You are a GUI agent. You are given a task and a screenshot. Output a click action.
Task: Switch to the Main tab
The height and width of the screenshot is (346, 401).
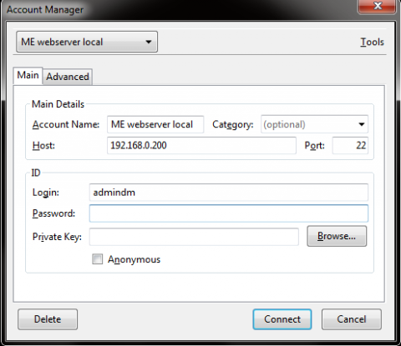(x=28, y=75)
